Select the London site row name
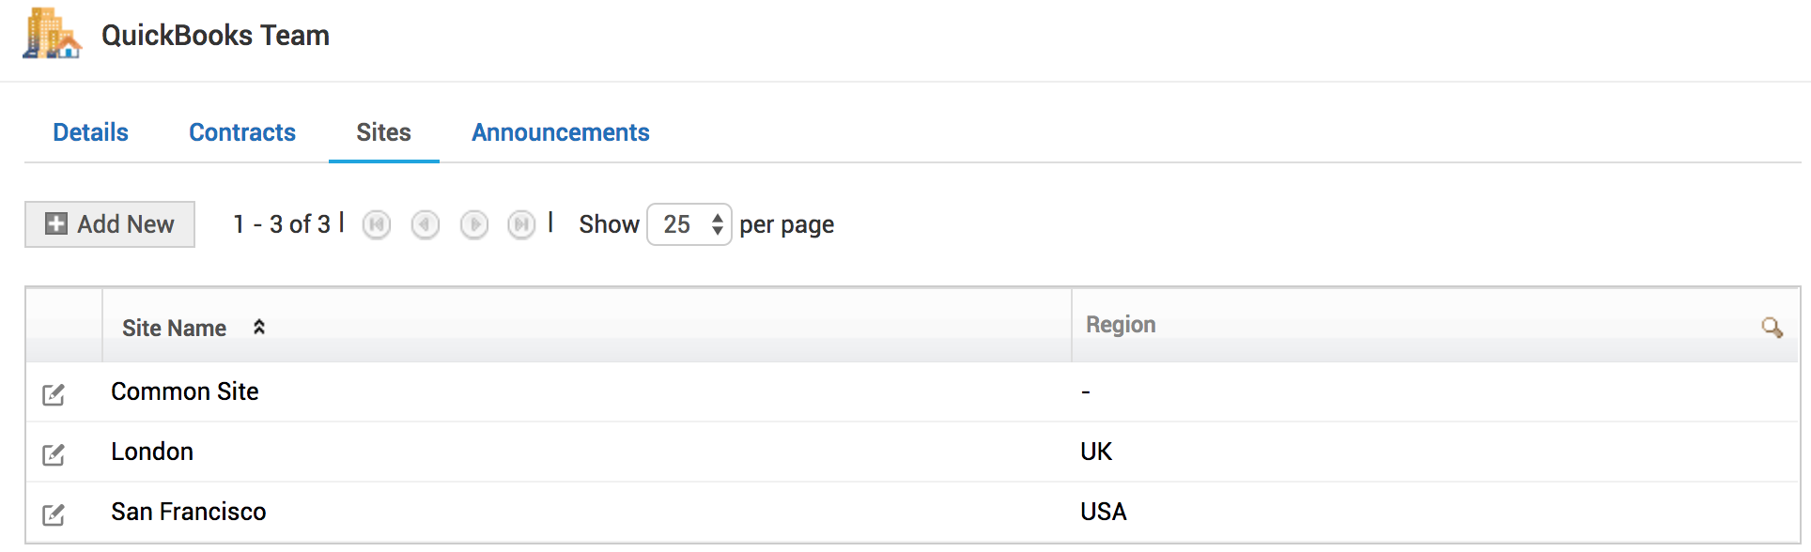Image resolution: width=1811 pixels, height=552 pixels. [152, 452]
